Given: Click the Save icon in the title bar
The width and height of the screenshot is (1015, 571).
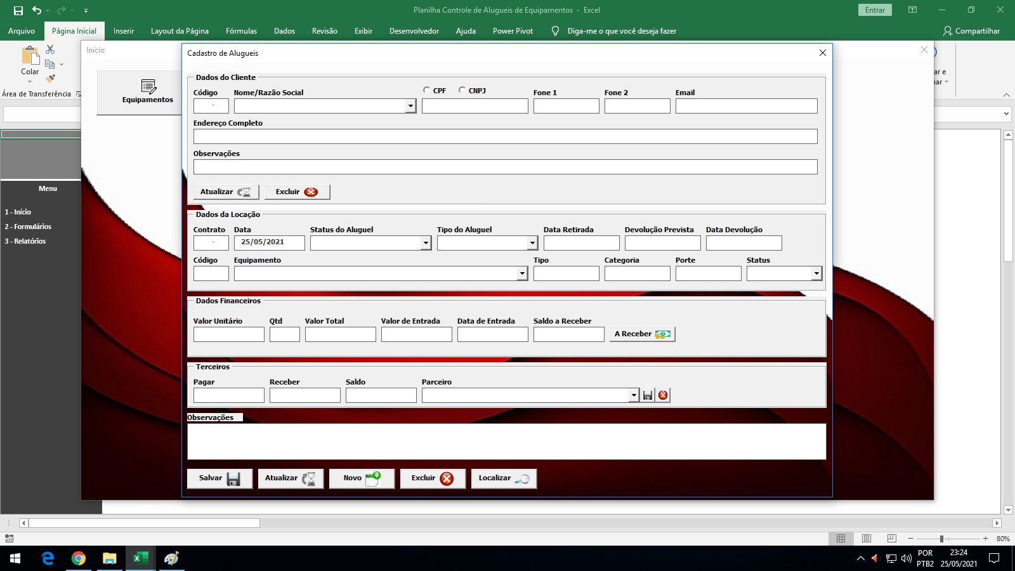Looking at the screenshot, I should click(x=18, y=10).
